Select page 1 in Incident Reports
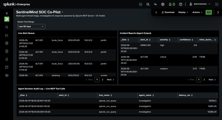The width and height of the screenshot is (222, 120). 199,79
